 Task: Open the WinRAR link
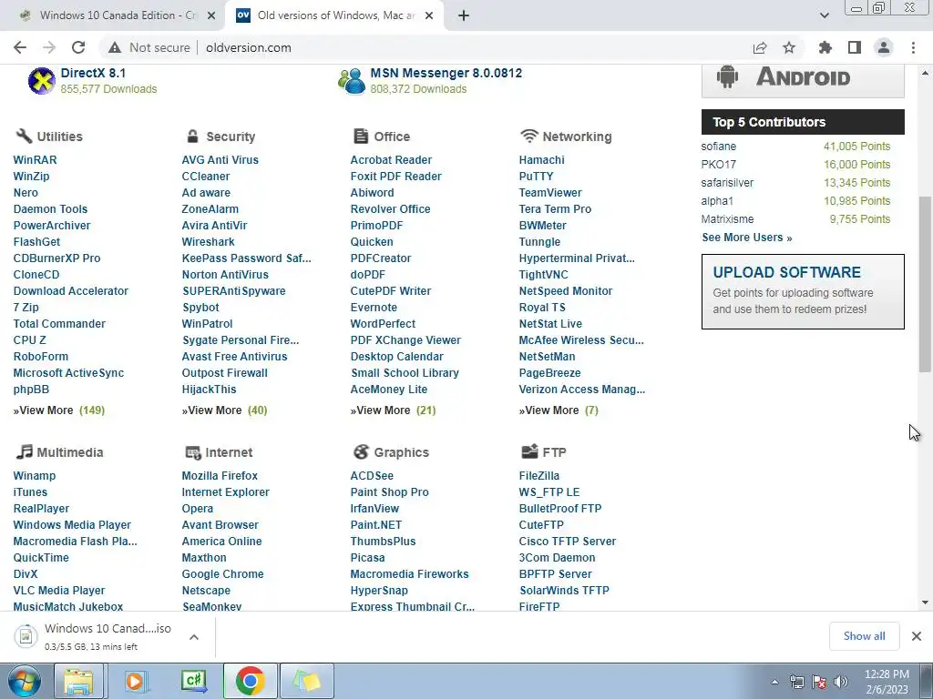point(36,160)
